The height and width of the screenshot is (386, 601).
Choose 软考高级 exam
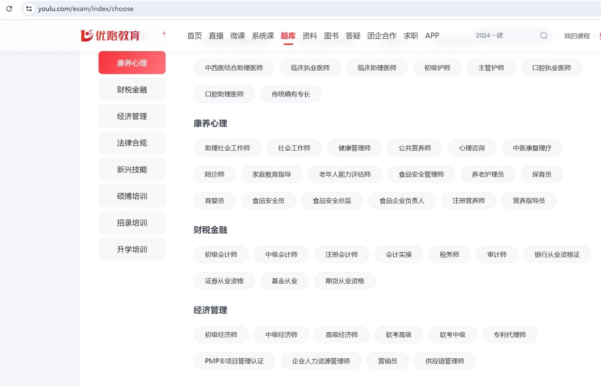click(x=399, y=335)
